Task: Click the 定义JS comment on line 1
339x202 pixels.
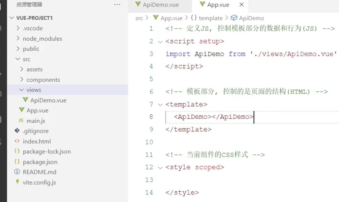Action: tap(250, 29)
